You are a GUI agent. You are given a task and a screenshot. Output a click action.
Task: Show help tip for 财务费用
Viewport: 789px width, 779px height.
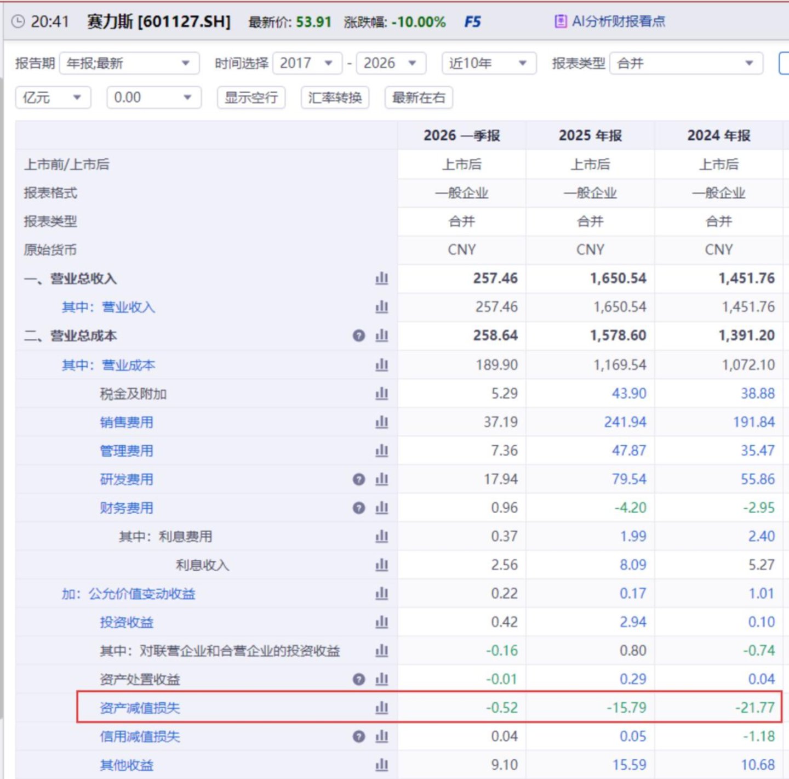pyautogui.click(x=359, y=508)
